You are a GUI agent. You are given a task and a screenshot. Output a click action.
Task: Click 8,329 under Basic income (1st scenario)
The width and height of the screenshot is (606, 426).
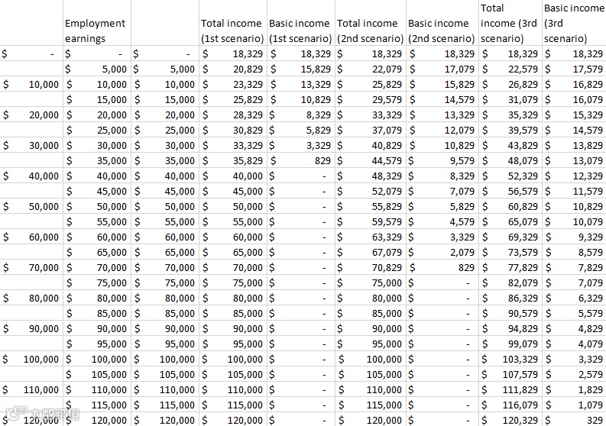pyautogui.click(x=319, y=115)
